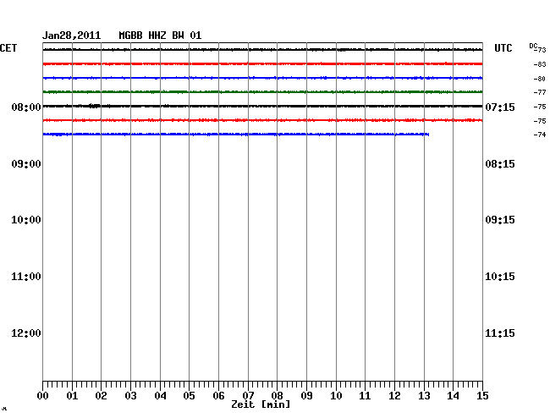Click the DC offset value -83

pyautogui.click(x=540, y=64)
